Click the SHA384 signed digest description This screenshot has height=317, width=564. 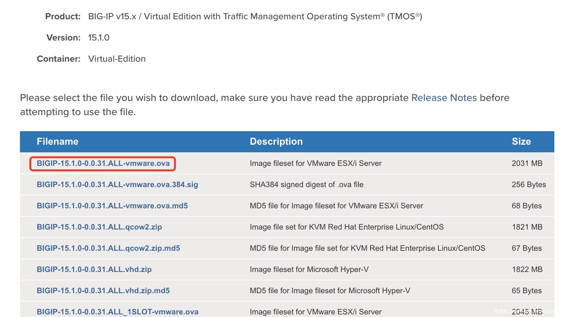(306, 185)
